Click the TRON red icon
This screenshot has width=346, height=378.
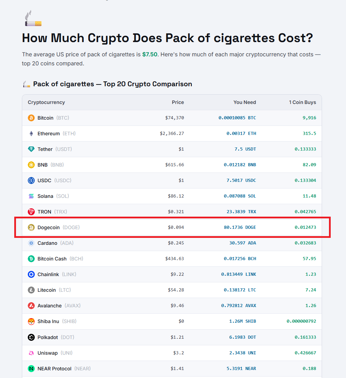pos(32,211)
